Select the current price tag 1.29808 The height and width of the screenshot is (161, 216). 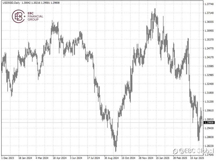coord(209,122)
